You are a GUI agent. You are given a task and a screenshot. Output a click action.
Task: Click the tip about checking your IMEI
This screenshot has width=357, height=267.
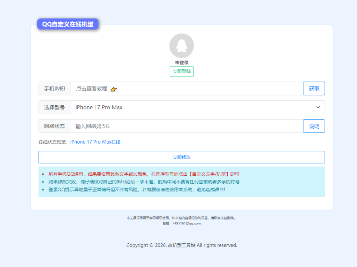(x=144, y=182)
